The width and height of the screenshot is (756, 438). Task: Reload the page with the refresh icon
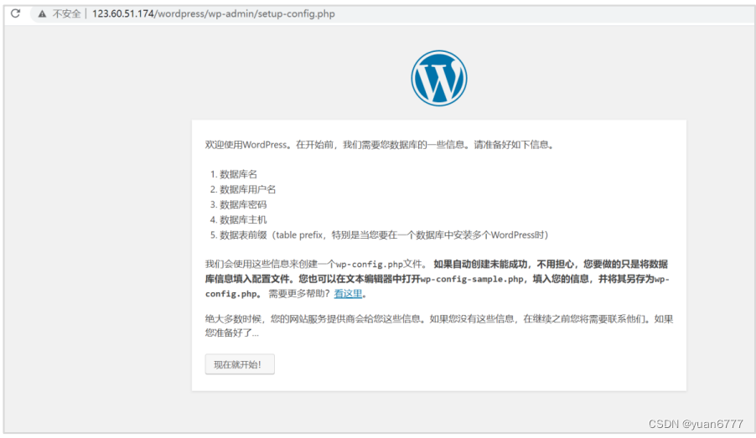point(15,13)
